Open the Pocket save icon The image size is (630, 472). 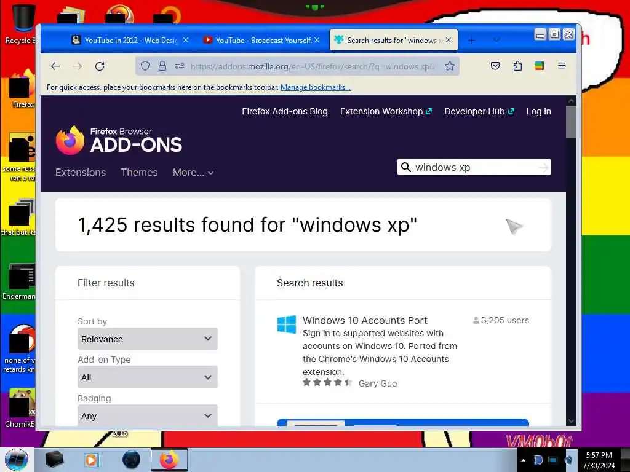495,66
